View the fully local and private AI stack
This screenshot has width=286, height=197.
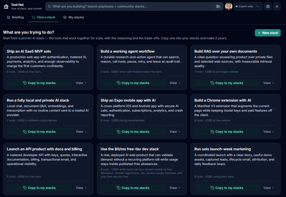(81, 132)
